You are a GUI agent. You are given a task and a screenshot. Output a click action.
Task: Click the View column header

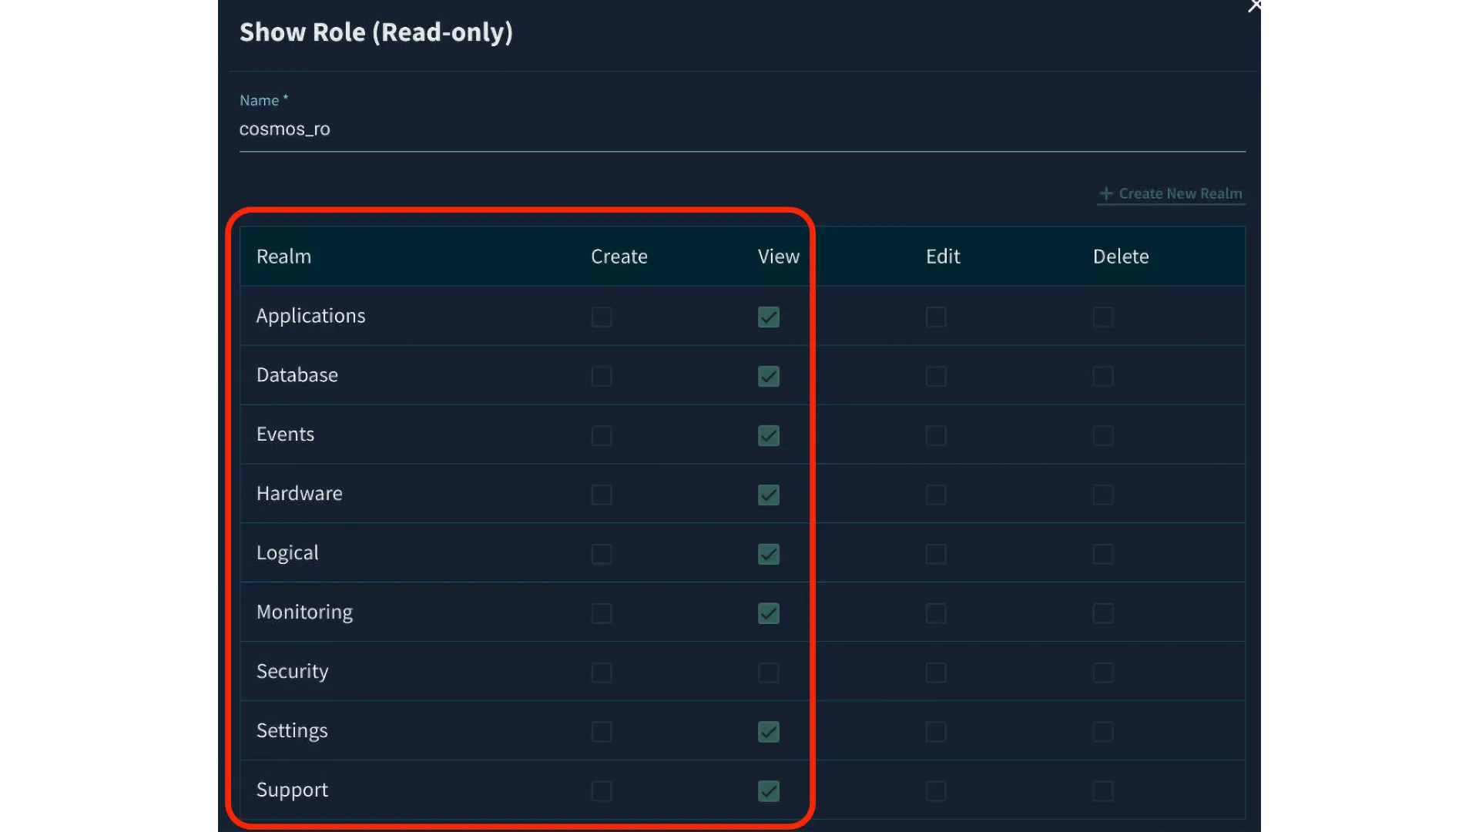pos(778,257)
